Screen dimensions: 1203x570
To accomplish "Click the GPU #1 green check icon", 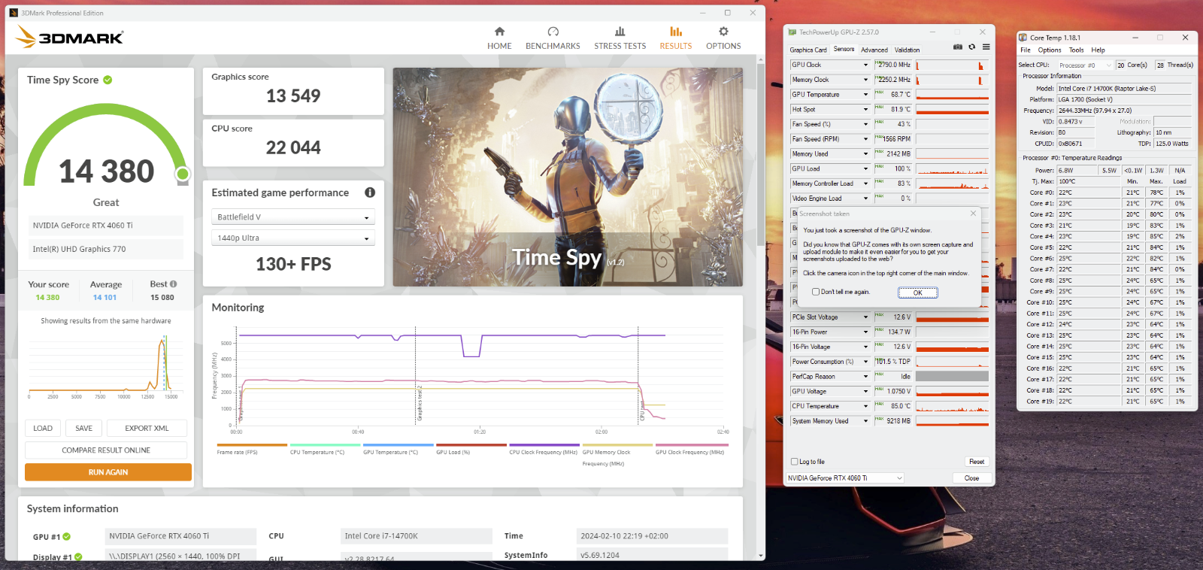I will 67,537.
